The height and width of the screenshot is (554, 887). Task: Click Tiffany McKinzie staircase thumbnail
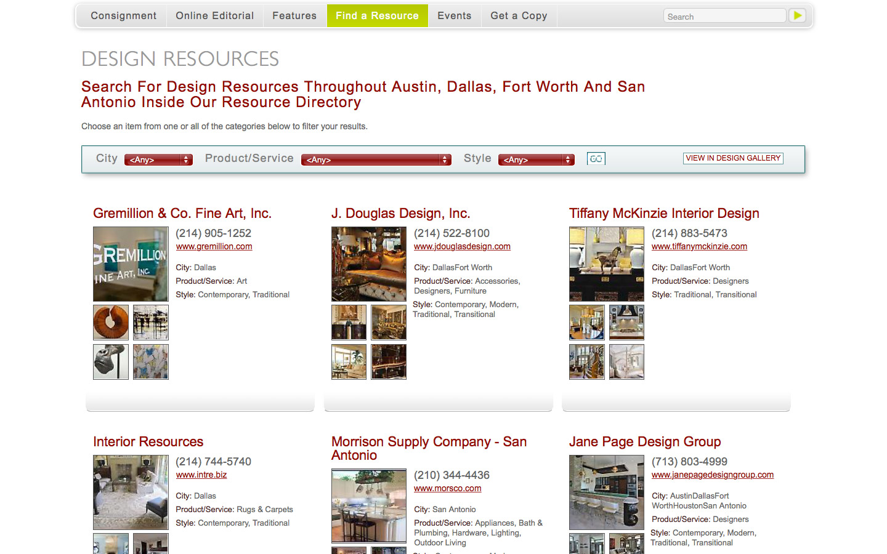click(587, 362)
